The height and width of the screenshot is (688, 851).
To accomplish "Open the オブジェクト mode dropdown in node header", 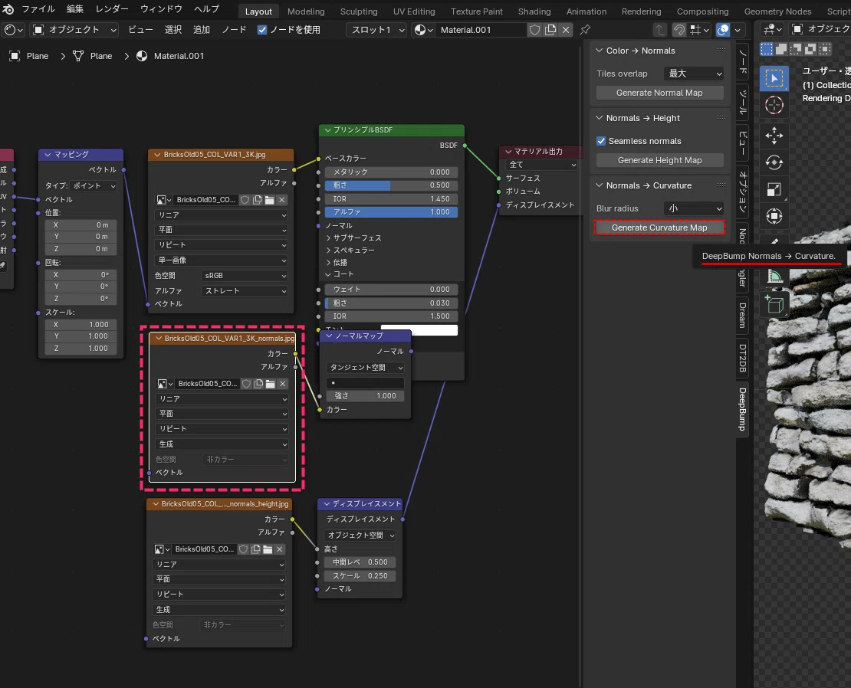I will pyautogui.click(x=74, y=30).
